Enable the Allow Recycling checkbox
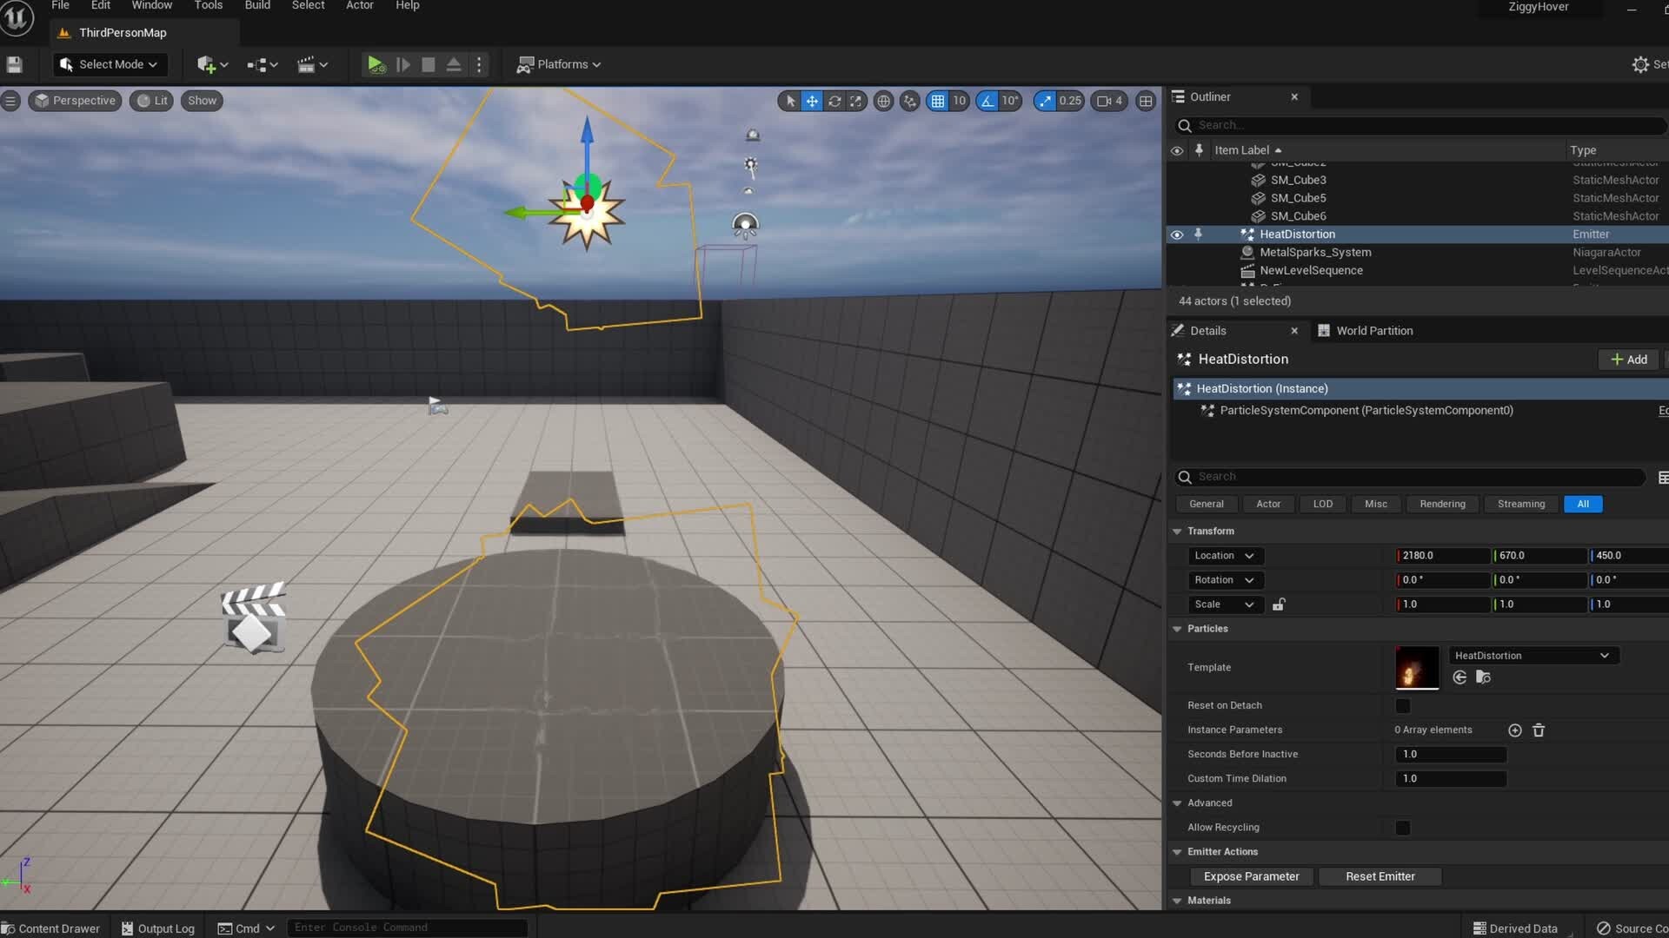The image size is (1669, 938). 1404,828
